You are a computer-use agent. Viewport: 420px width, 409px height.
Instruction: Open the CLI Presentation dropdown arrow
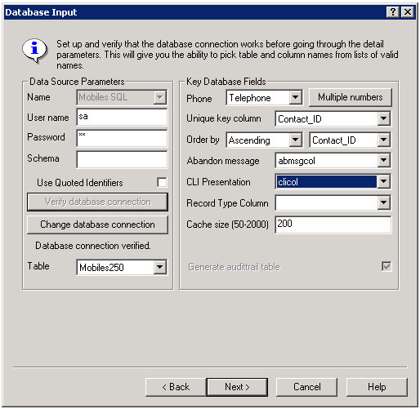(383, 181)
